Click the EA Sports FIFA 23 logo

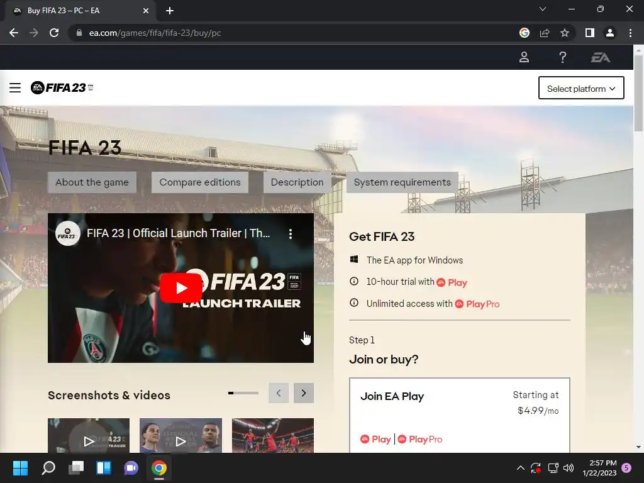pyautogui.click(x=62, y=87)
